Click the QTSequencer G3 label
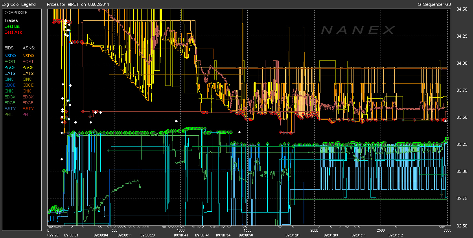This screenshot has height=238, width=473. tap(434, 4)
